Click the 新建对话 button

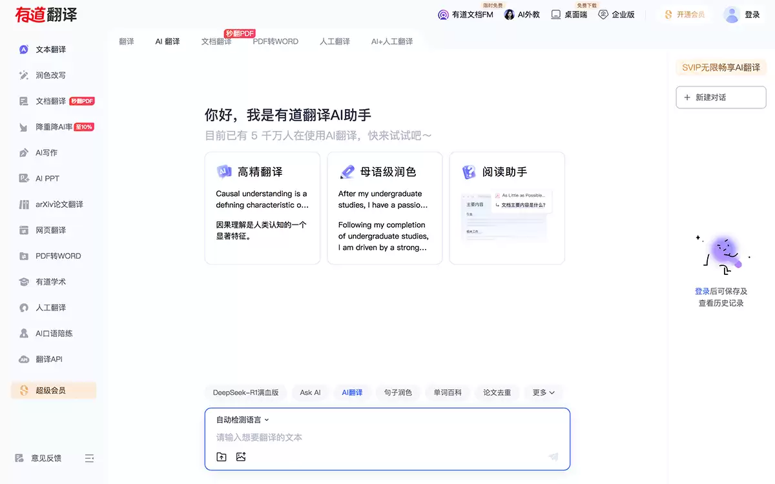[721, 97]
